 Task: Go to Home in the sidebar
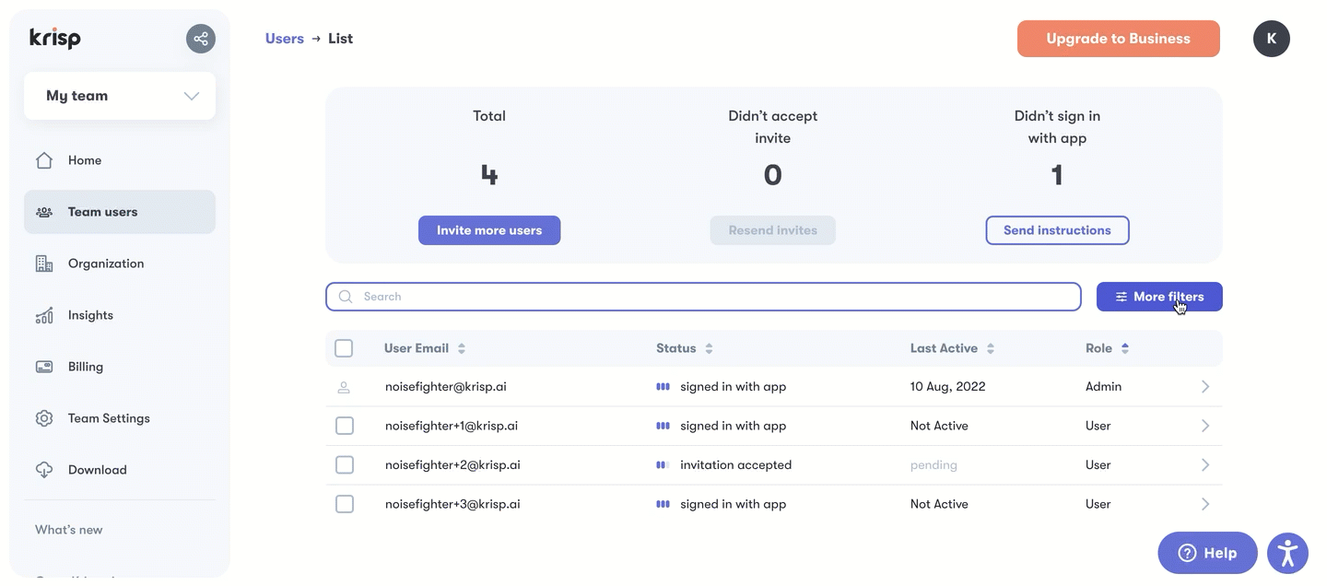coord(120,160)
